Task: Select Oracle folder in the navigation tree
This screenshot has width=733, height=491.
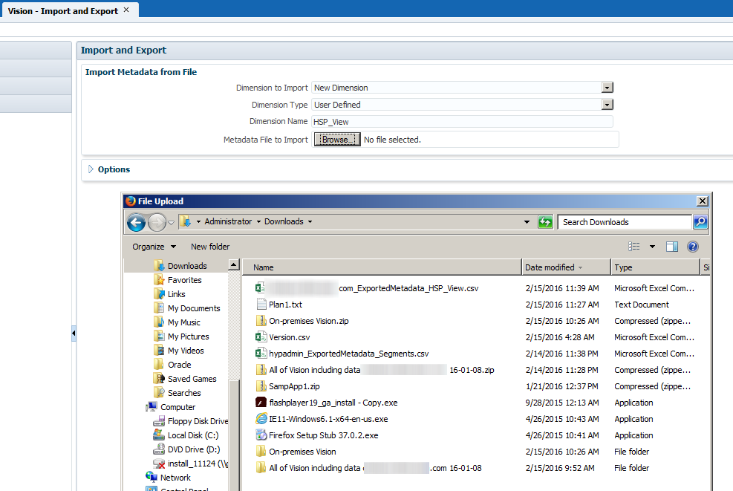Action: pyautogui.click(x=179, y=365)
